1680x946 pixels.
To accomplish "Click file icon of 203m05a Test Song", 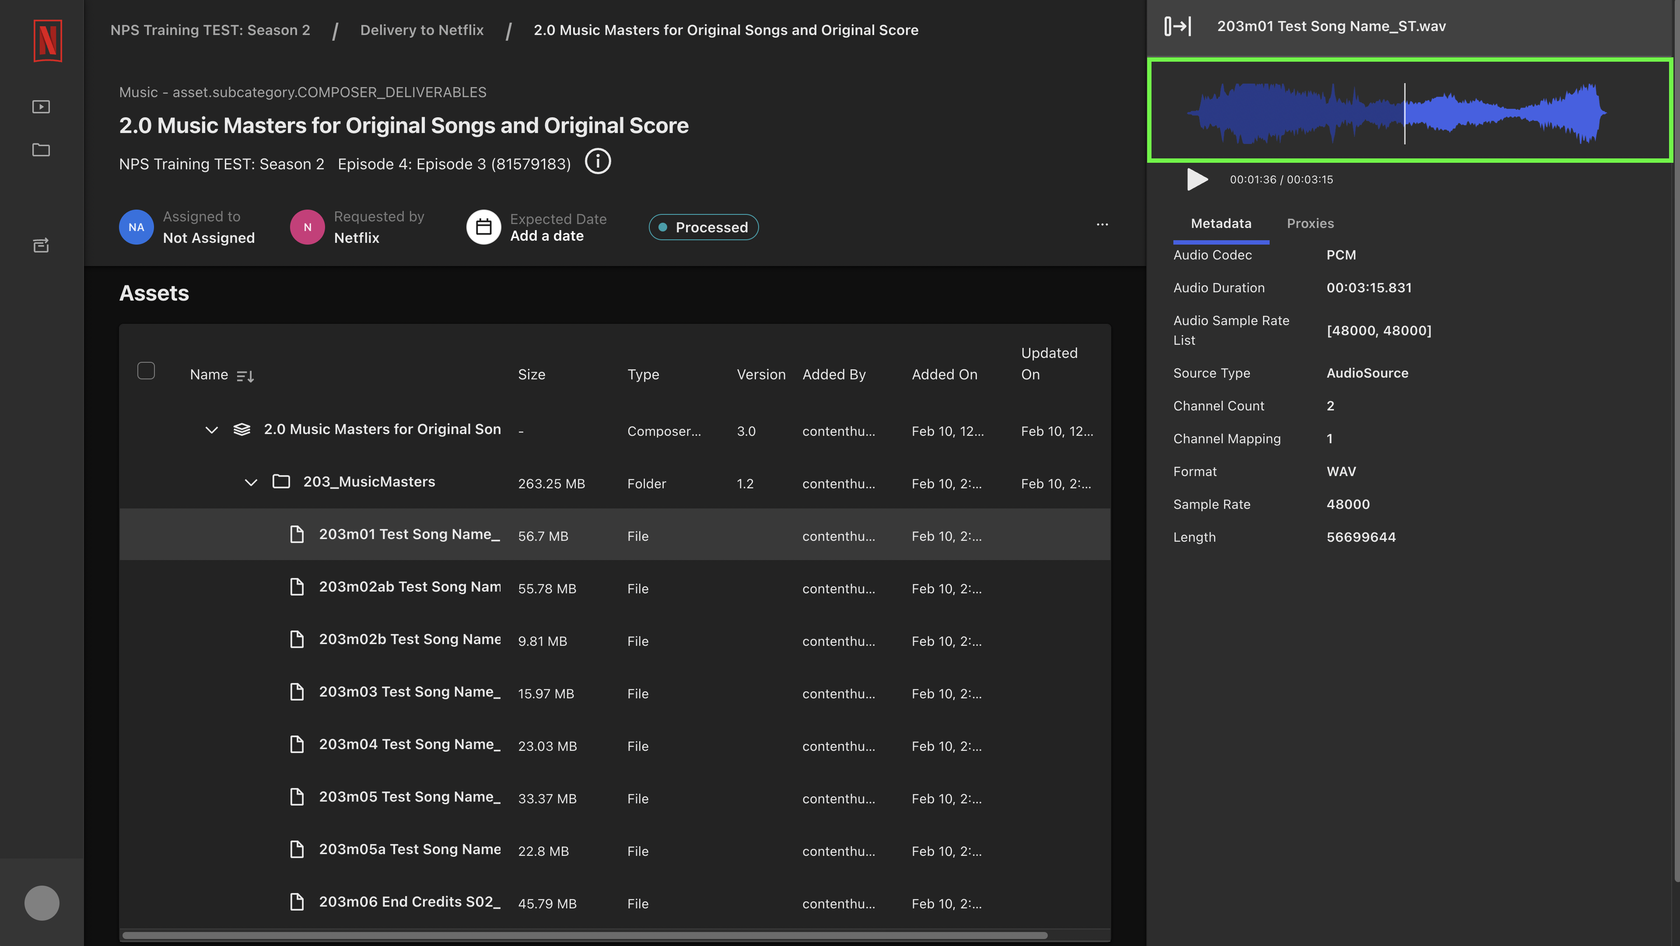I will click(297, 849).
